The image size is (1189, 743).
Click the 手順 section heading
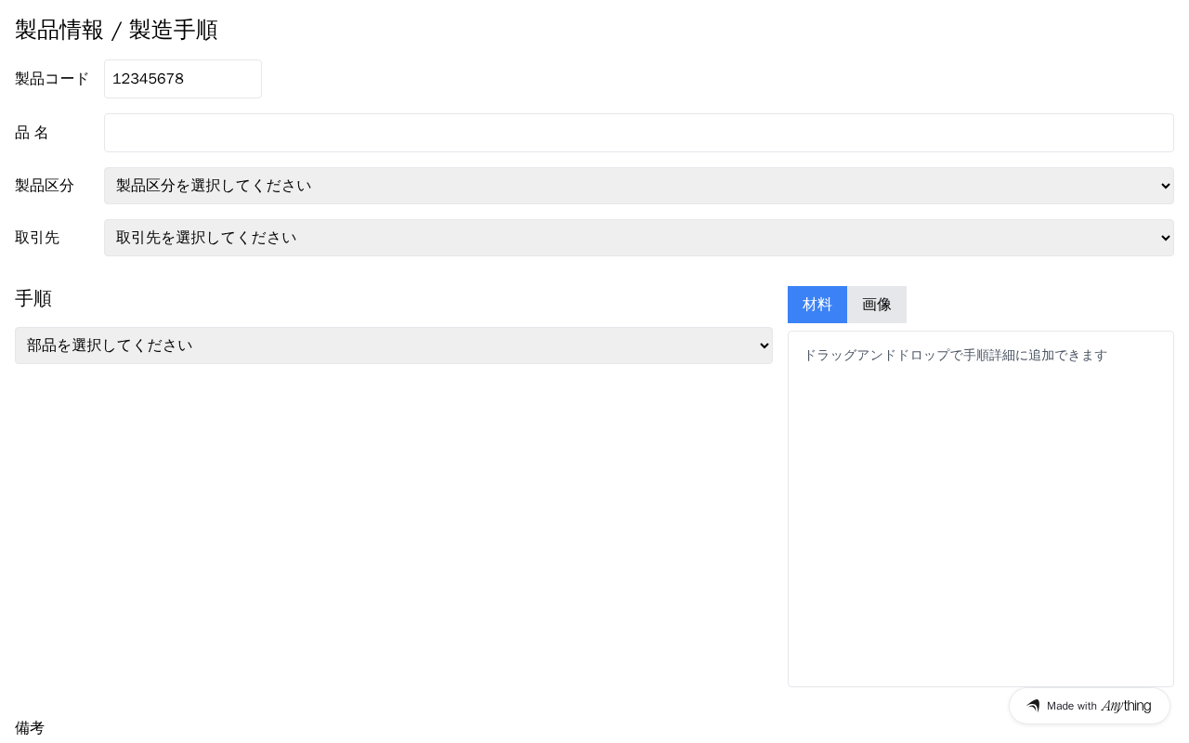click(x=33, y=298)
